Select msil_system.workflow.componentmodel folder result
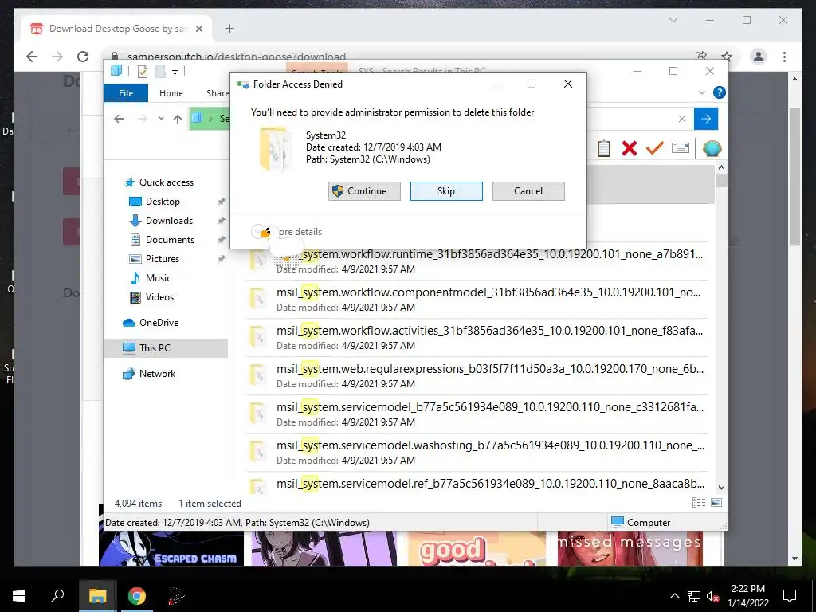 click(x=477, y=300)
